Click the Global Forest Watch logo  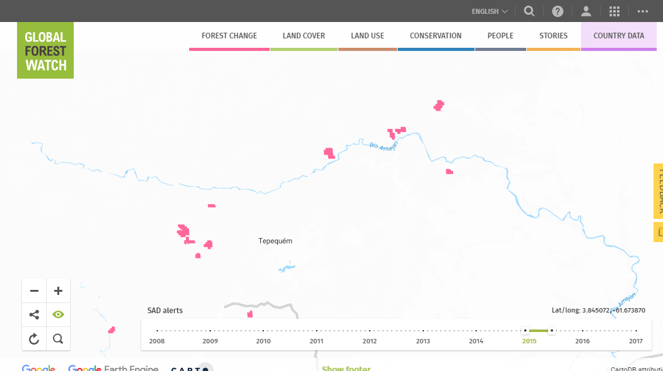click(x=45, y=50)
